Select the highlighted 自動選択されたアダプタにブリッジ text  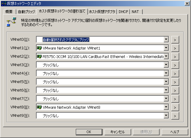66,40
